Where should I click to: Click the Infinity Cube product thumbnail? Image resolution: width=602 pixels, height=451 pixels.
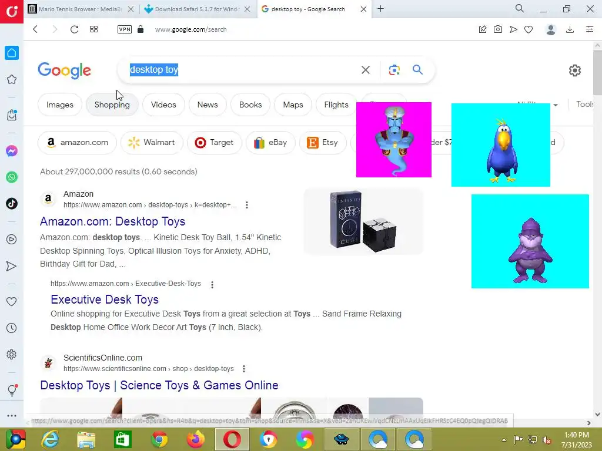tap(363, 221)
